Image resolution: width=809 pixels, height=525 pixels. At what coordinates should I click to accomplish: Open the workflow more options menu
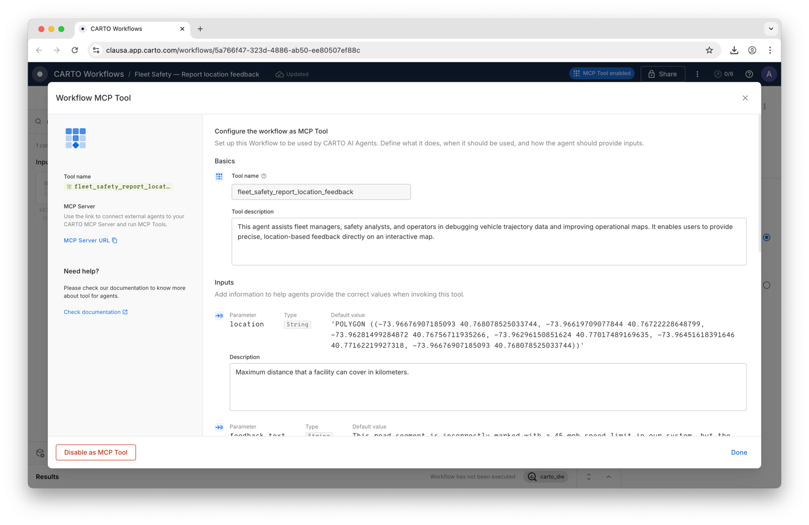[697, 74]
